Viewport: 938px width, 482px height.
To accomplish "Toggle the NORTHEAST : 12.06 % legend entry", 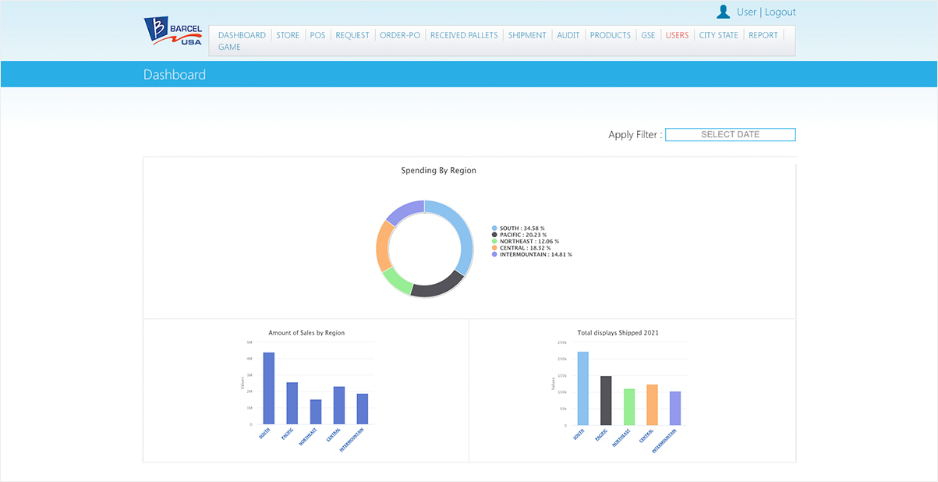I will tap(525, 241).
